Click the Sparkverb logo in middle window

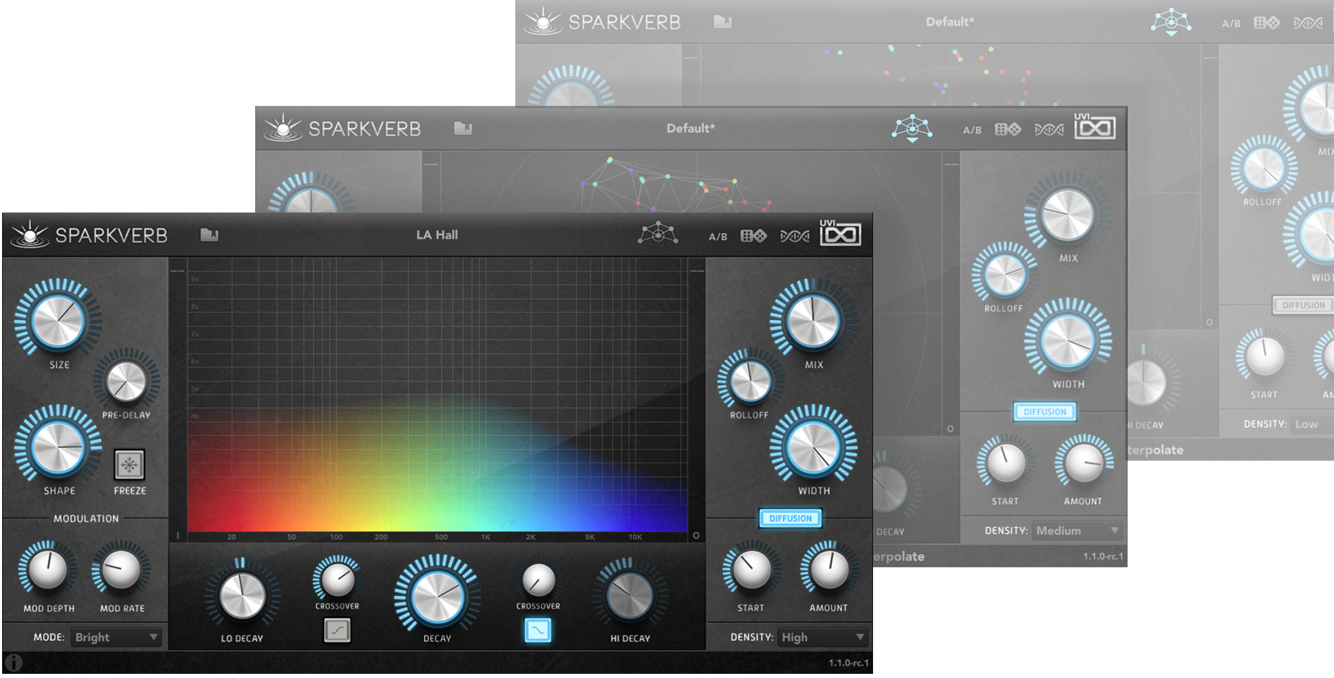point(343,128)
